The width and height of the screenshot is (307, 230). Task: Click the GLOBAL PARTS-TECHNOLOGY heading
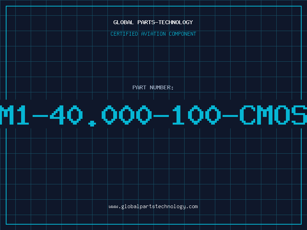point(153,22)
